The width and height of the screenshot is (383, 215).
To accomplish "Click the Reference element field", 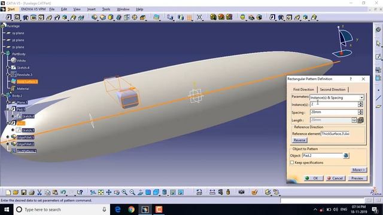I will click(x=336, y=134).
